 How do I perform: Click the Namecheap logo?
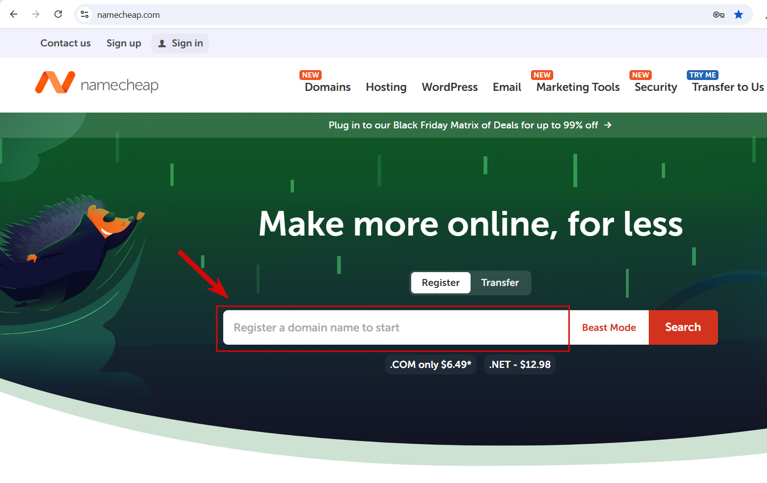coord(97,83)
